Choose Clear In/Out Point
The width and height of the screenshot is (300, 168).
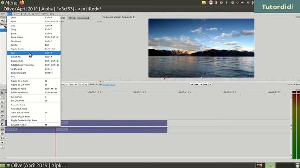[x=34, y=113]
